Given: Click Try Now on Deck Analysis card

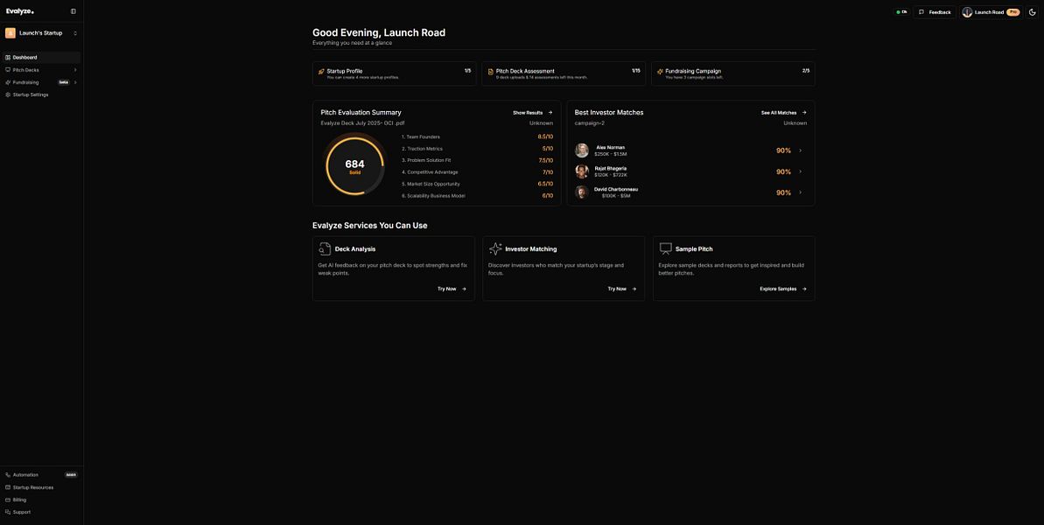Looking at the screenshot, I should pos(452,289).
